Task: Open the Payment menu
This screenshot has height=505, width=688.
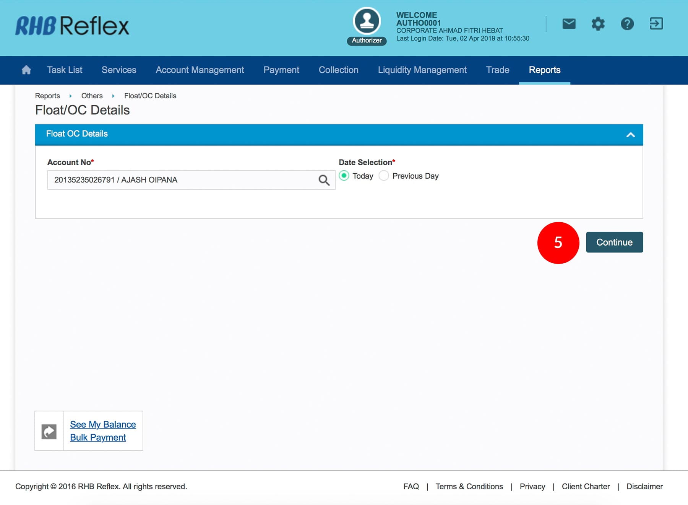Action: [281, 70]
